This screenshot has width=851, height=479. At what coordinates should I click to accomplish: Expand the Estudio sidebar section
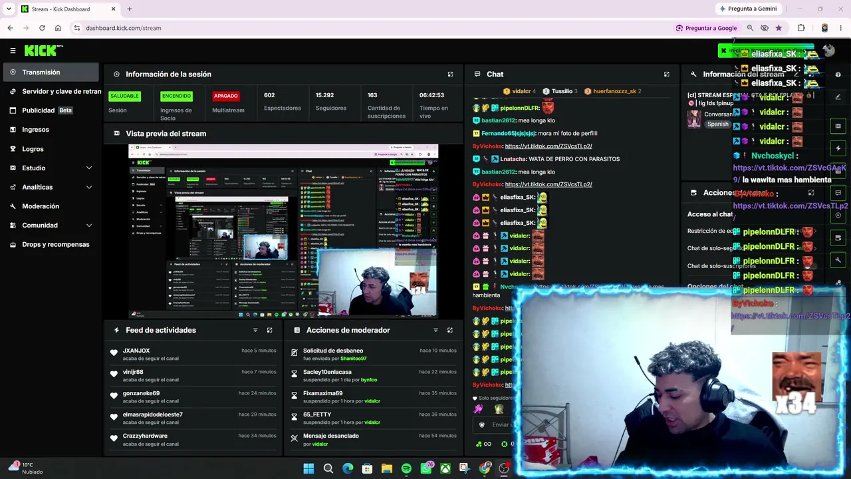[x=89, y=168]
